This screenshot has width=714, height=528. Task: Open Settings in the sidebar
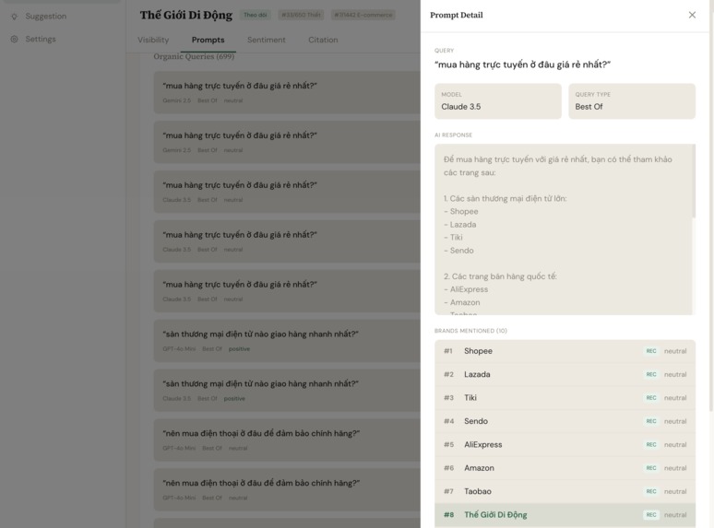41,39
